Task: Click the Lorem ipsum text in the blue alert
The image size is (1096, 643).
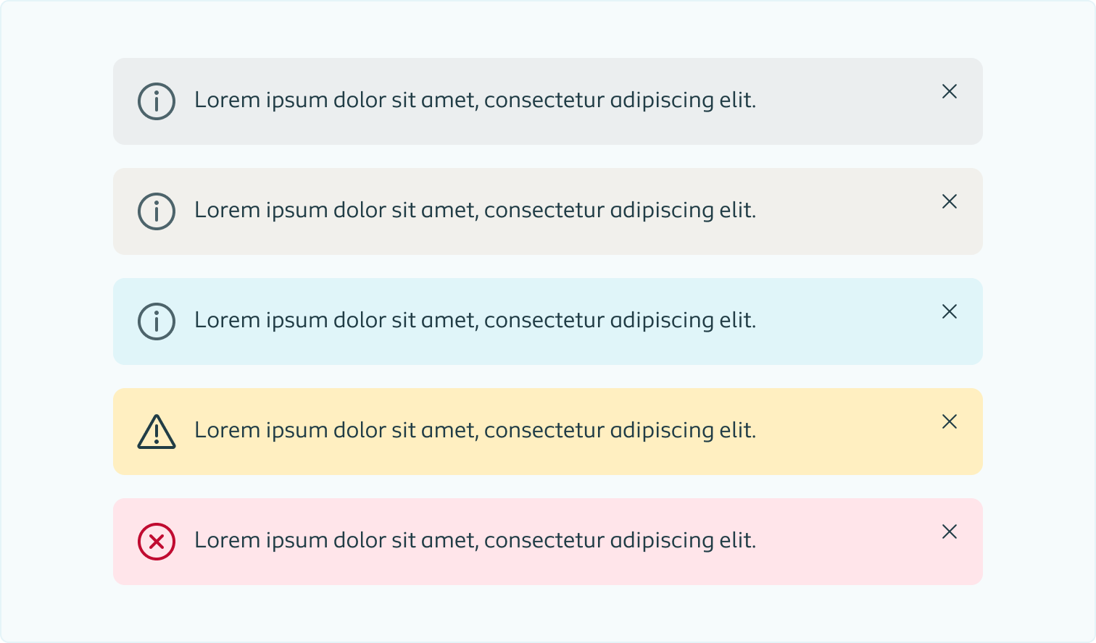Action: pyautogui.click(x=476, y=320)
